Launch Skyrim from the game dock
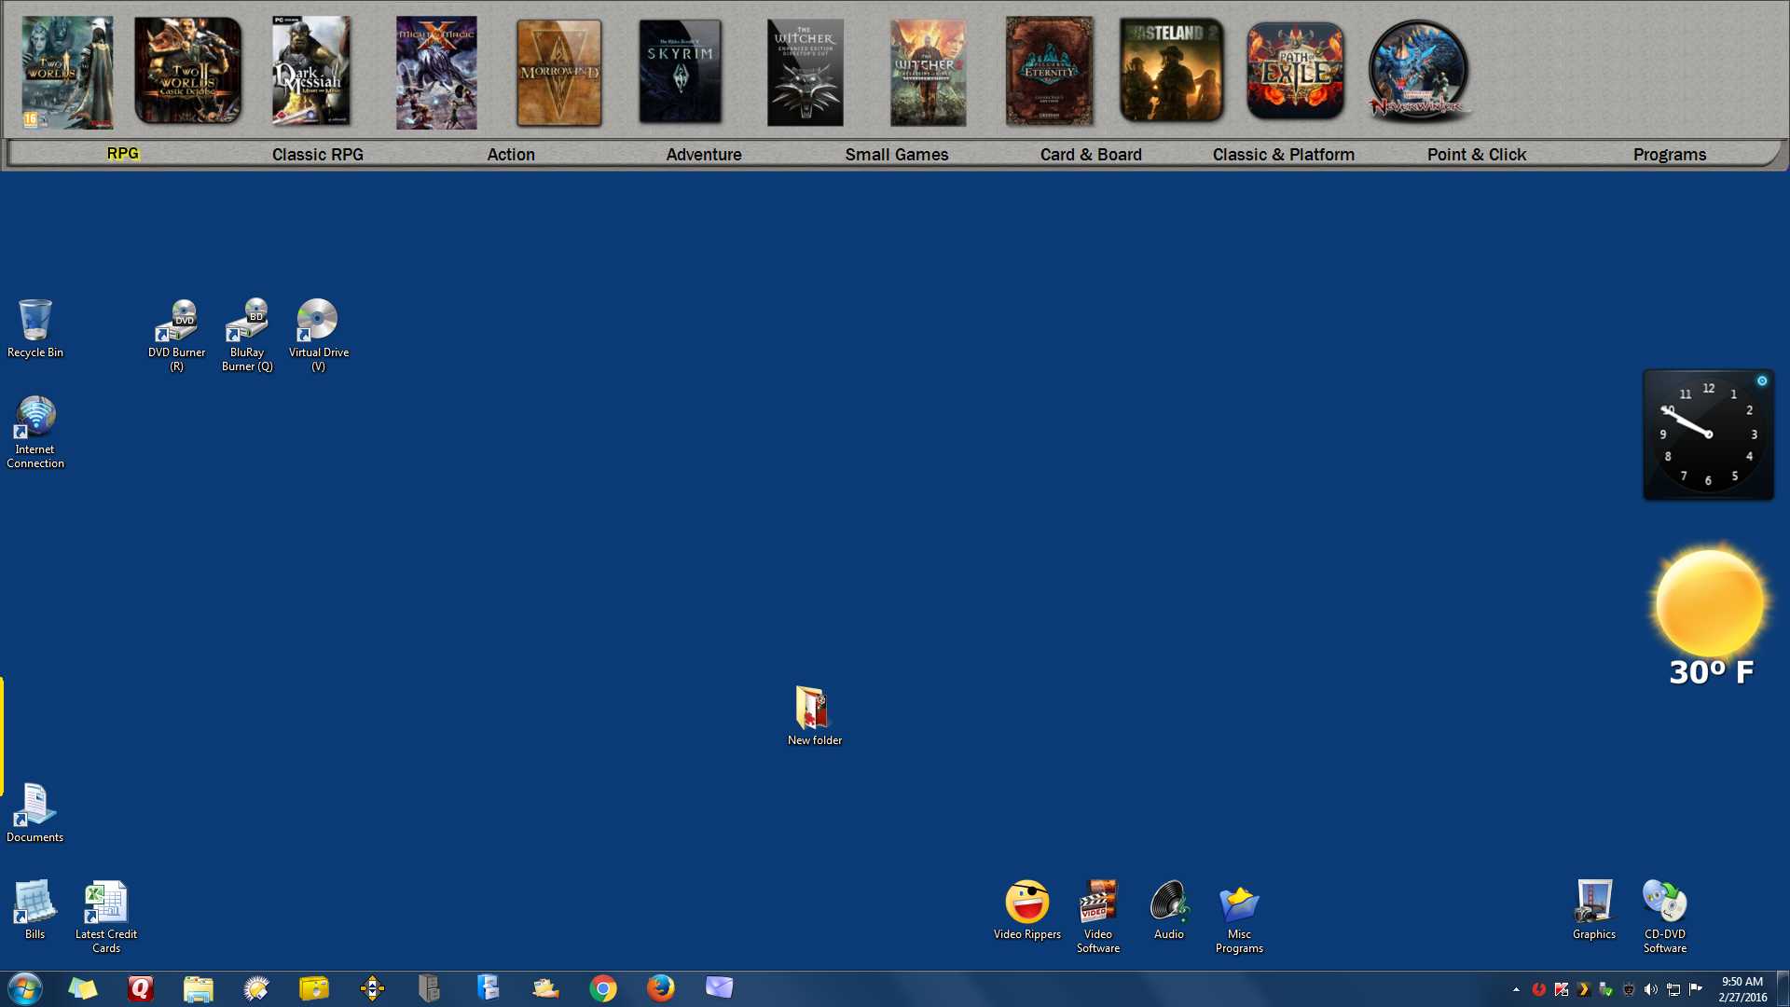 681,72
